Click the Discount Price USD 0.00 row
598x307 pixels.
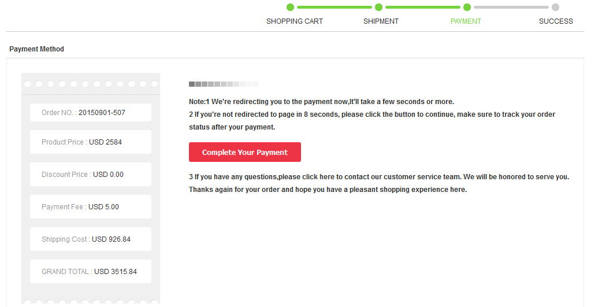[91, 175]
